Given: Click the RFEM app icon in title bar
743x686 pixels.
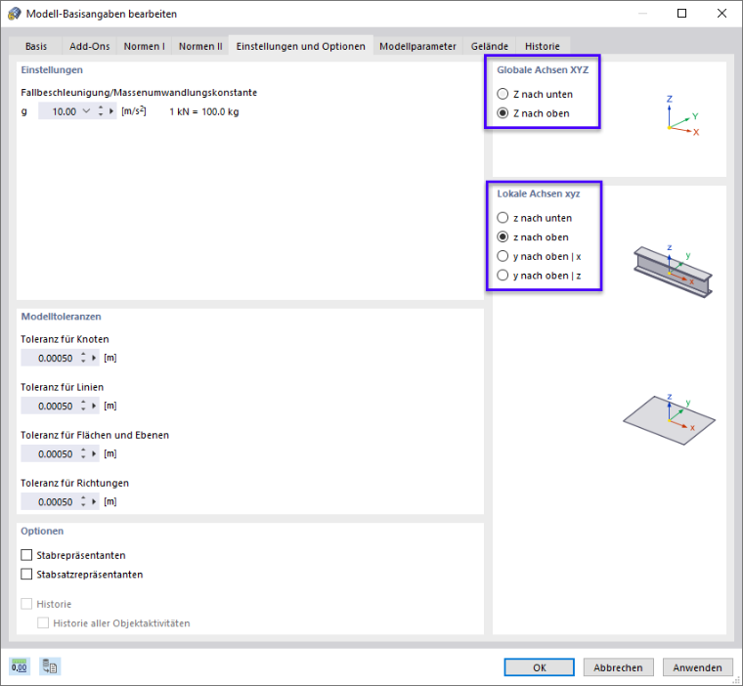Looking at the screenshot, I should 15,14.
